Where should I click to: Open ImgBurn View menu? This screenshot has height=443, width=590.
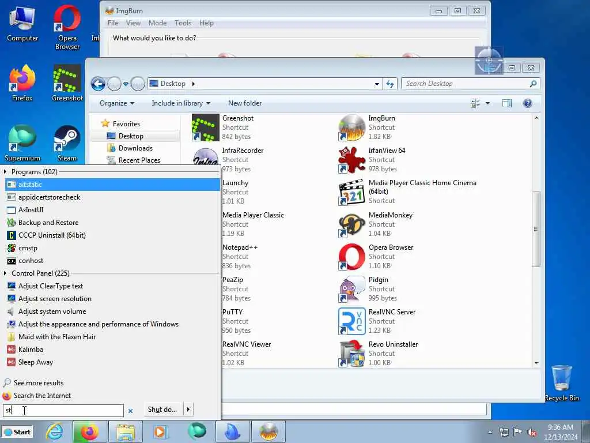click(133, 23)
